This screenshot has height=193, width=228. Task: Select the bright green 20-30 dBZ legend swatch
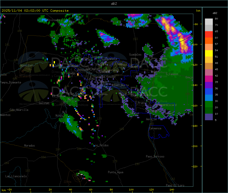(209, 104)
